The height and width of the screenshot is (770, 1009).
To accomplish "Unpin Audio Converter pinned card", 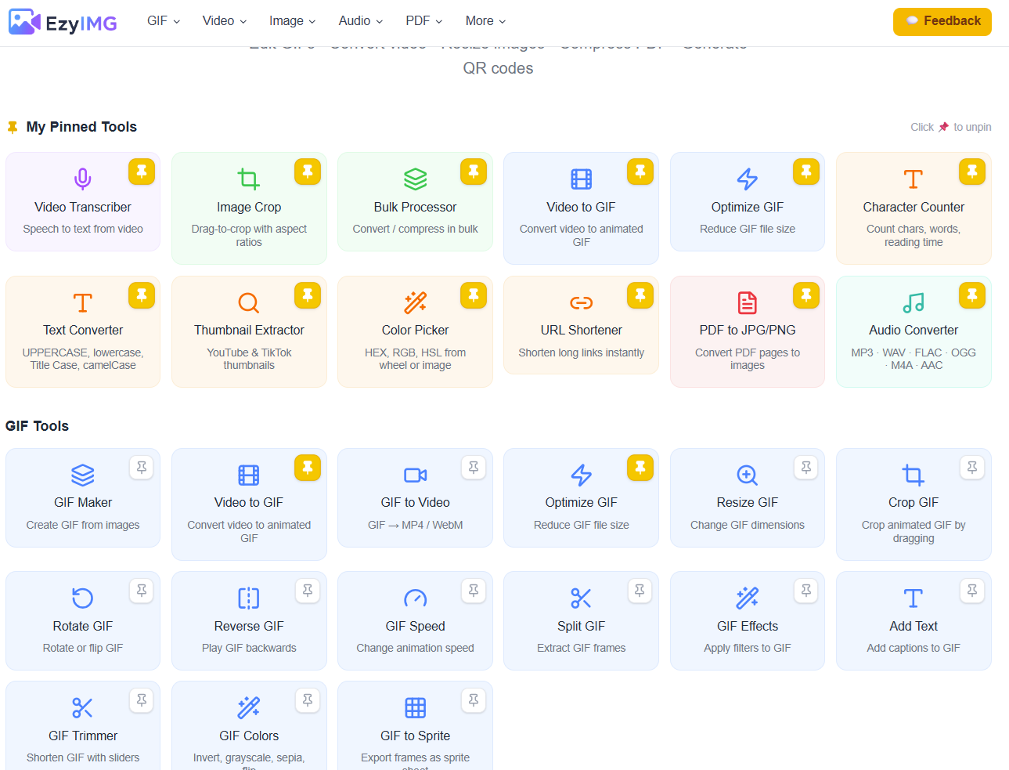I will coord(972,295).
